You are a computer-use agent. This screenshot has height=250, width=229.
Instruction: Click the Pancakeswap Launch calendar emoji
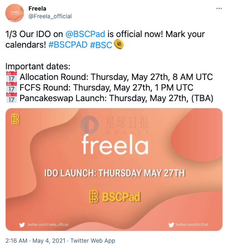tap(12, 98)
